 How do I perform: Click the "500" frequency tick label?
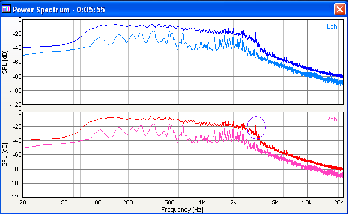(x=169, y=202)
